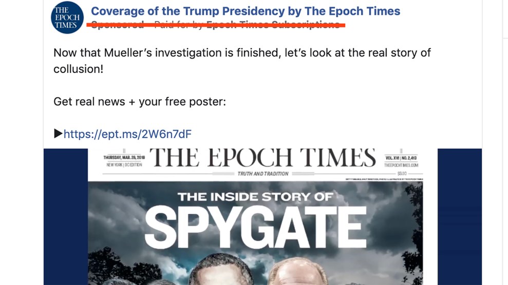Click the Thursday, Mar. 28 date box
Image resolution: width=508 pixels, height=285 pixels.
[x=124, y=161]
